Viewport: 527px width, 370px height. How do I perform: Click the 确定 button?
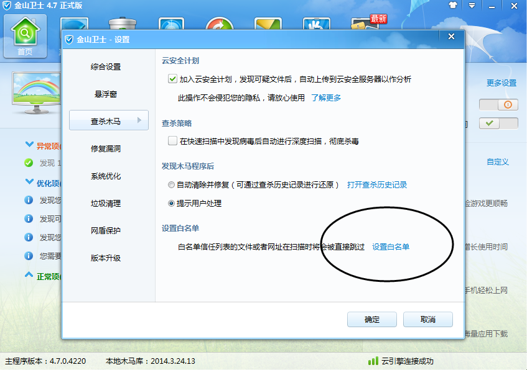tap(372, 320)
